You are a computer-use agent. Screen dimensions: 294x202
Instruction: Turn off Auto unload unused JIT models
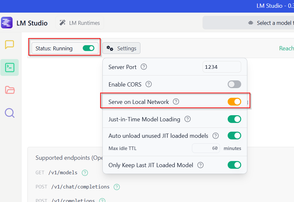click(234, 136)
